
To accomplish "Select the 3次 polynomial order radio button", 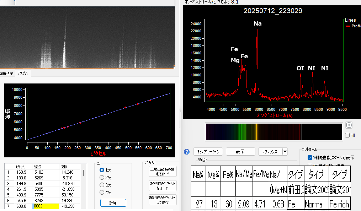I will pos(102,185).
